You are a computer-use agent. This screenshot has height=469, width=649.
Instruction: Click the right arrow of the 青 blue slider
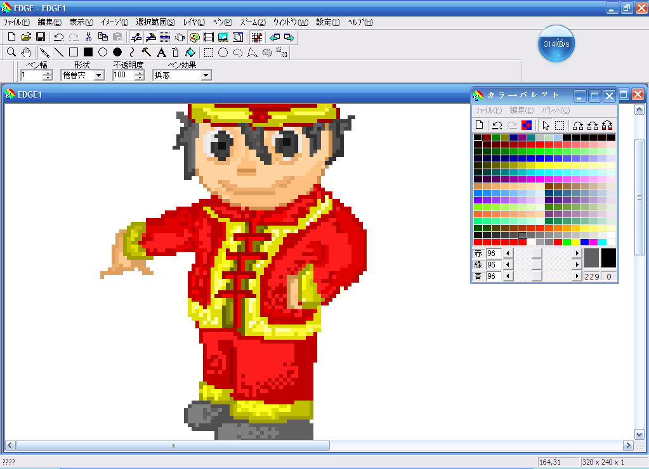(x=577, y=276)
